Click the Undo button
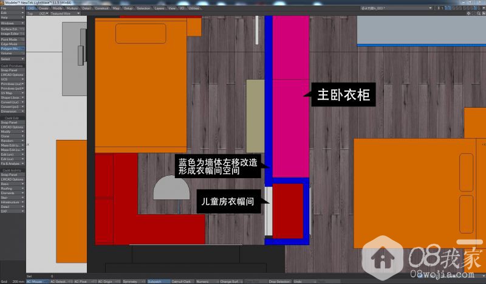 [x=298, y=282]
